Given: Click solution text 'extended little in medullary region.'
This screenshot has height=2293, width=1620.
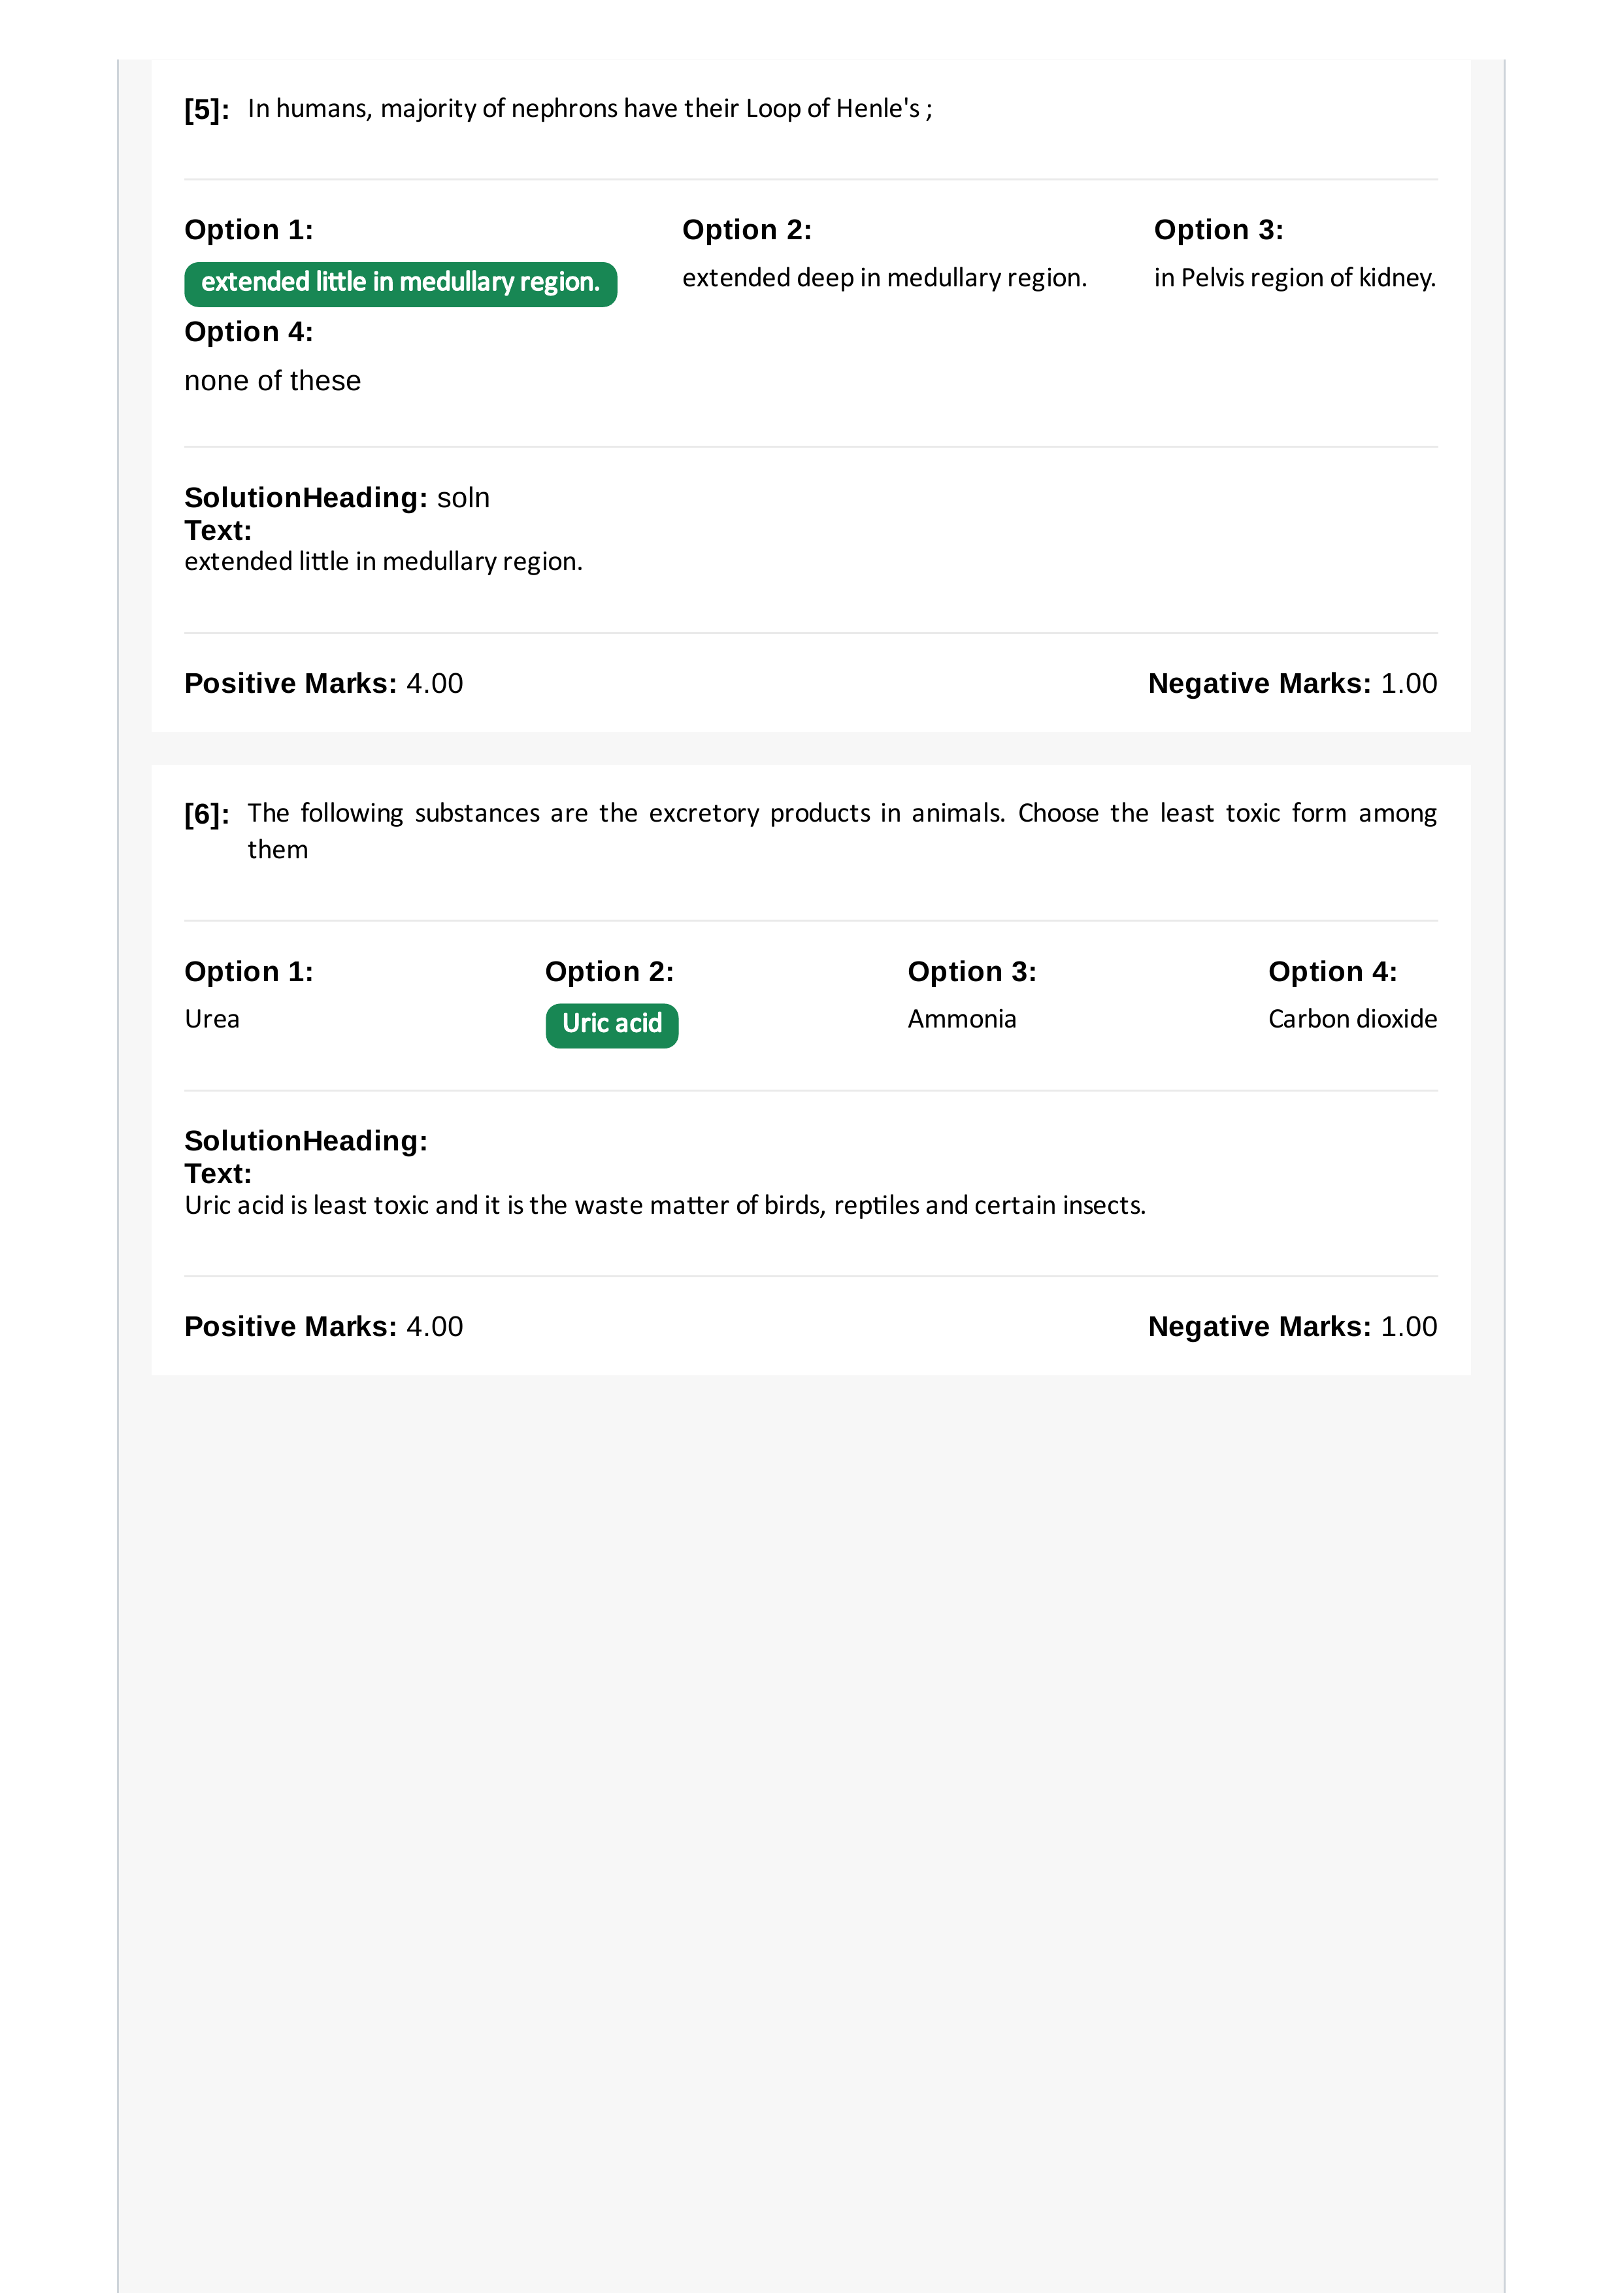Looking at the screenshot, I should (x=384, y=561).
